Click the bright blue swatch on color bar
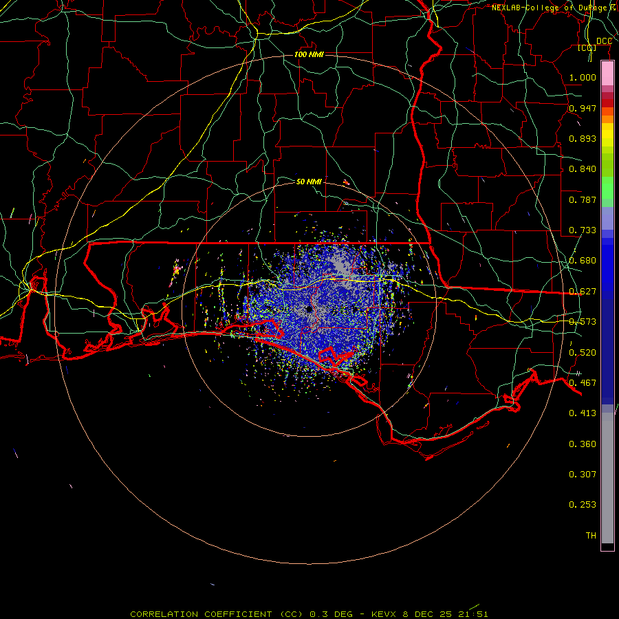The height and width of the screenshot is (619, 619). tap(607, 268)
